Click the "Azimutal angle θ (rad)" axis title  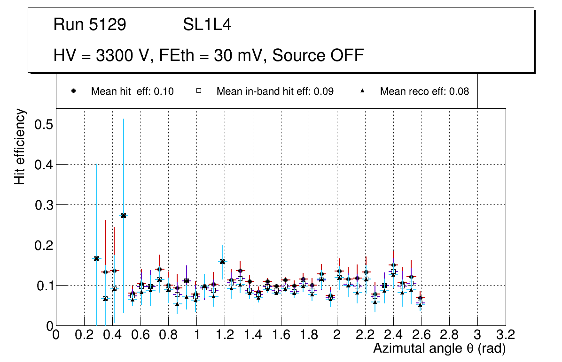439,349
